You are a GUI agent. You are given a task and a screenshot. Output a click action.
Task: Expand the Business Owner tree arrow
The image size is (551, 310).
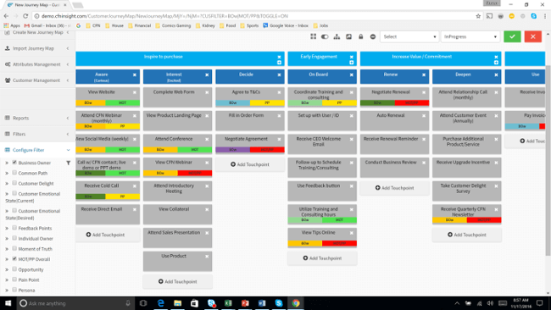[x=7, y=163]
